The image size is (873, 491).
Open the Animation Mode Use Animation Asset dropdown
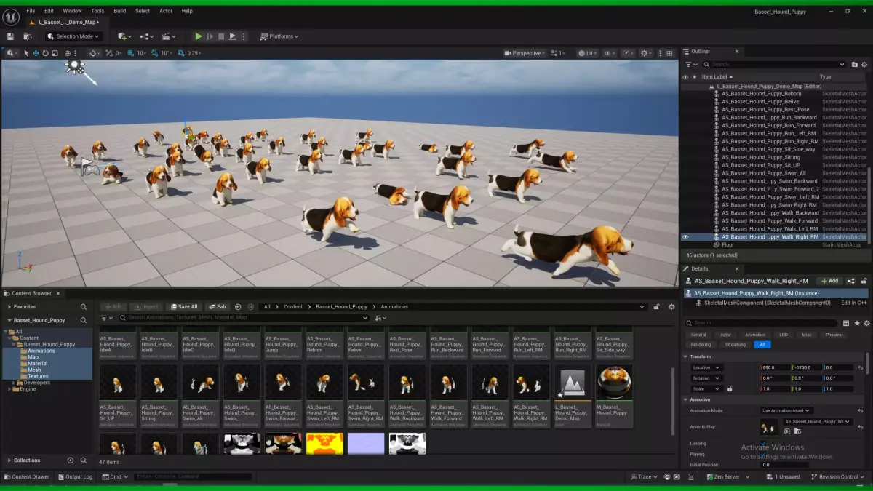[786, 410]
